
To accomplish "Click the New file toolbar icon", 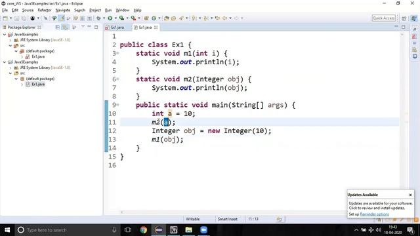I will (x=5, y=18).
